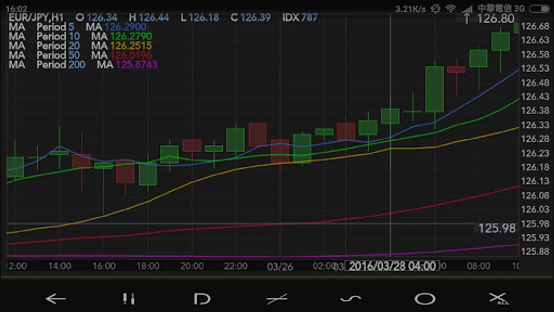
Task: Tap the 20:00 time axis label
Action: pyautogui.click(x=192, y=266)
